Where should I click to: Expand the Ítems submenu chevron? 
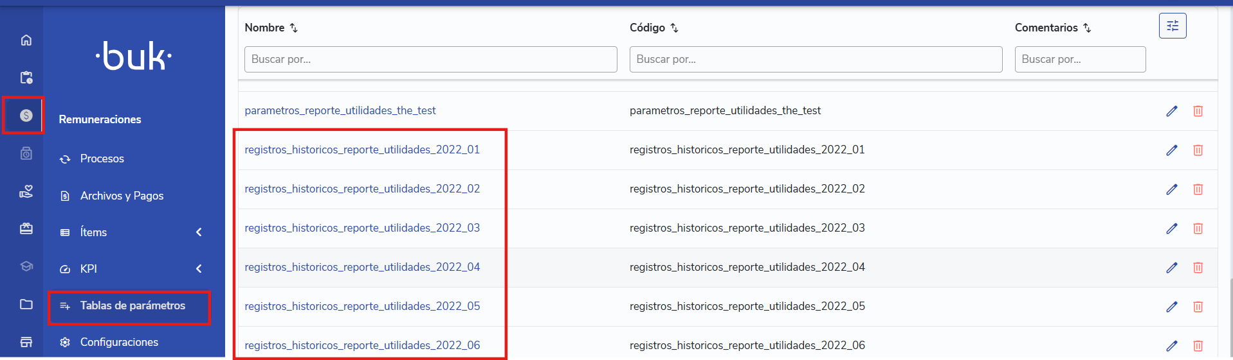point(199,232)
